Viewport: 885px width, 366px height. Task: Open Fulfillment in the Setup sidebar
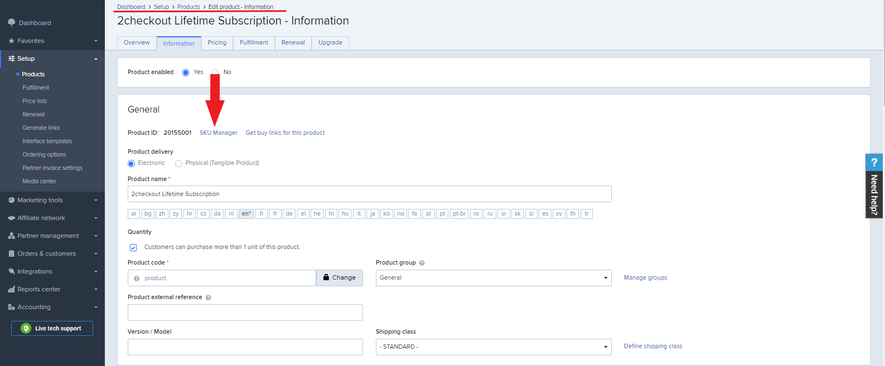pos(36,88)
